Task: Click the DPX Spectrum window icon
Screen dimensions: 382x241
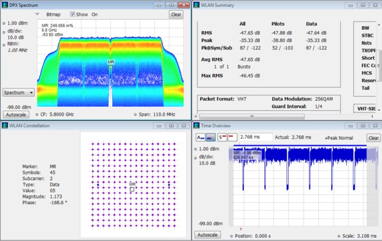Action: pyautogui.click(x=5, y=5)
